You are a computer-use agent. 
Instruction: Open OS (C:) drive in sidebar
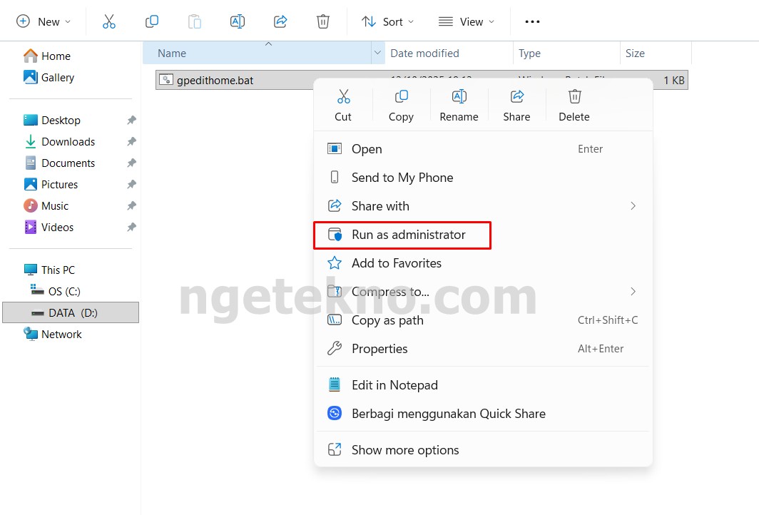(x=63, y=291)
